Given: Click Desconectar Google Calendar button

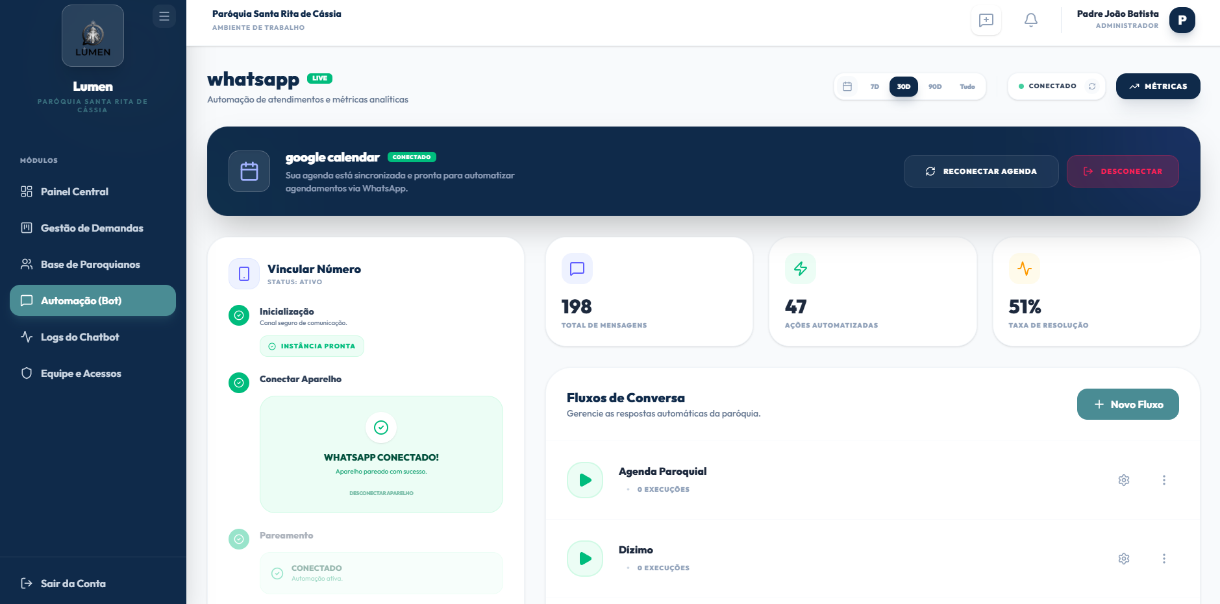Looking at the screenshot, I should [1122, 171].
